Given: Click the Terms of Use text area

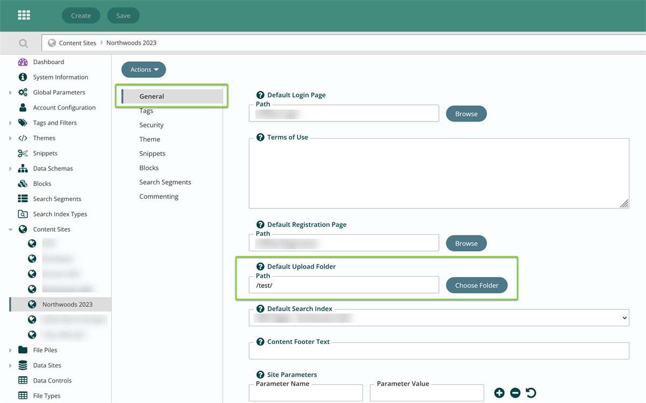Looking at the screenshot, I should point(439,173).
